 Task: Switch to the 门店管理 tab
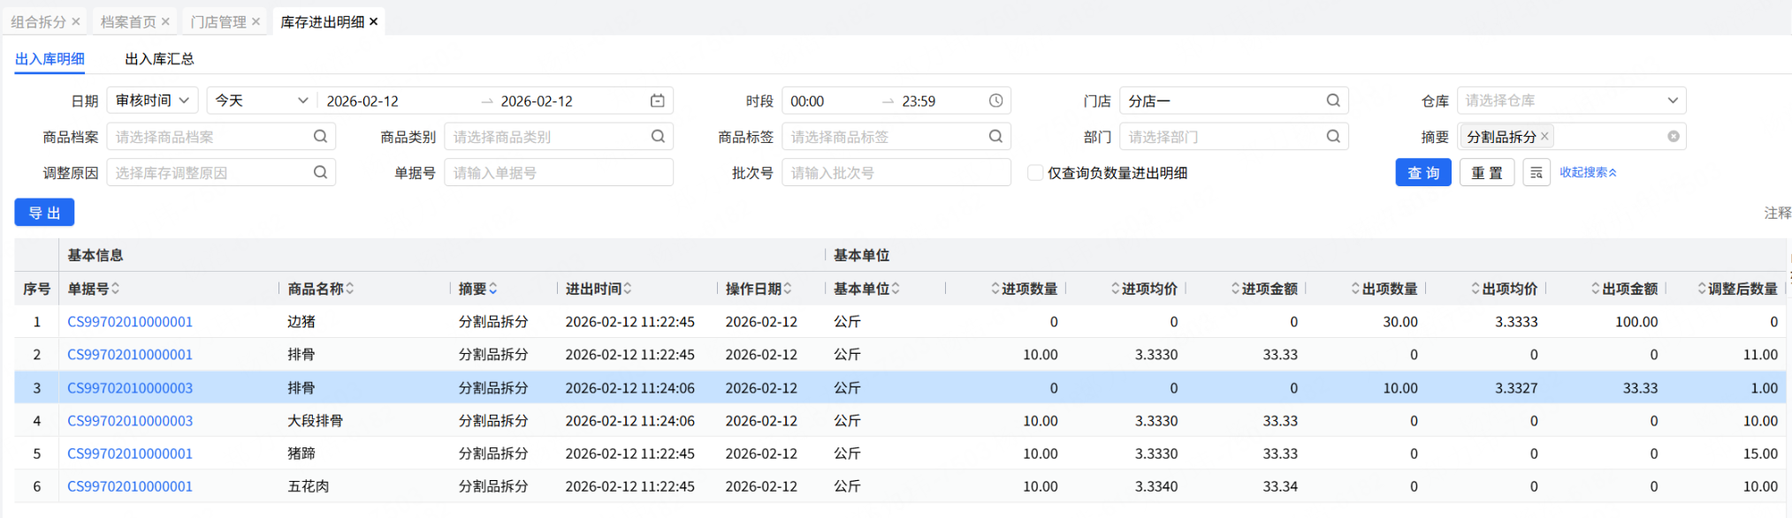click(x=218, y=22)
